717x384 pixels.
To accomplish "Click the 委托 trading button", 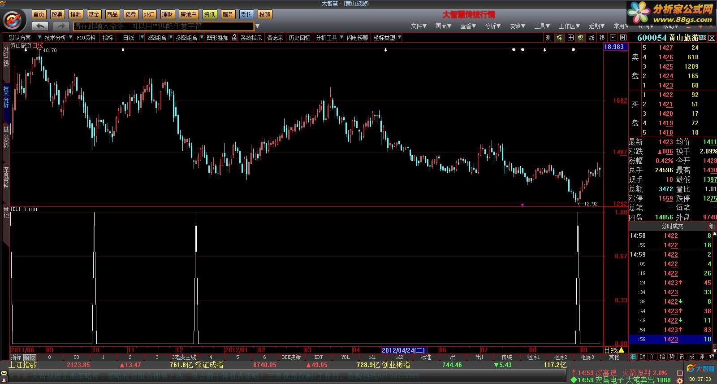I will (x=246, y=14).
